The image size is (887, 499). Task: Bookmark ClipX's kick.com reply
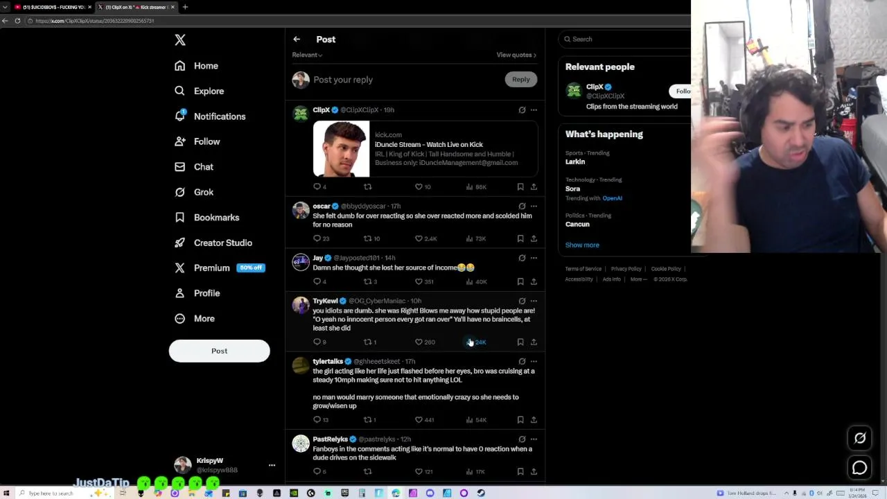point(520,187)
